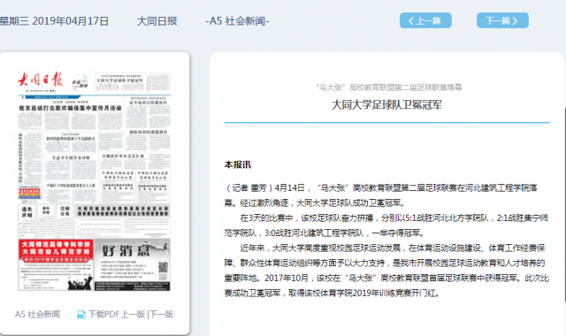Click the A5 社会新闻 caption under thumbnail
This screenshot has width=566, height=336.
[x=37, y=315]
